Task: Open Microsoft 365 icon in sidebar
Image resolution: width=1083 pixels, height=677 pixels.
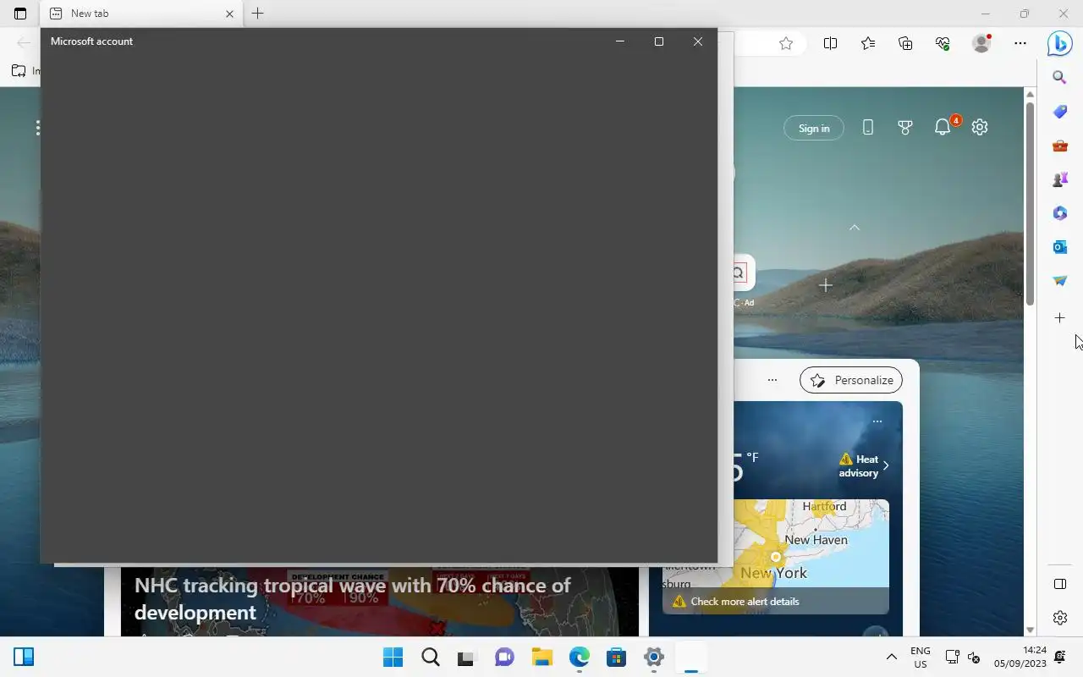Action: [1059, 213]
